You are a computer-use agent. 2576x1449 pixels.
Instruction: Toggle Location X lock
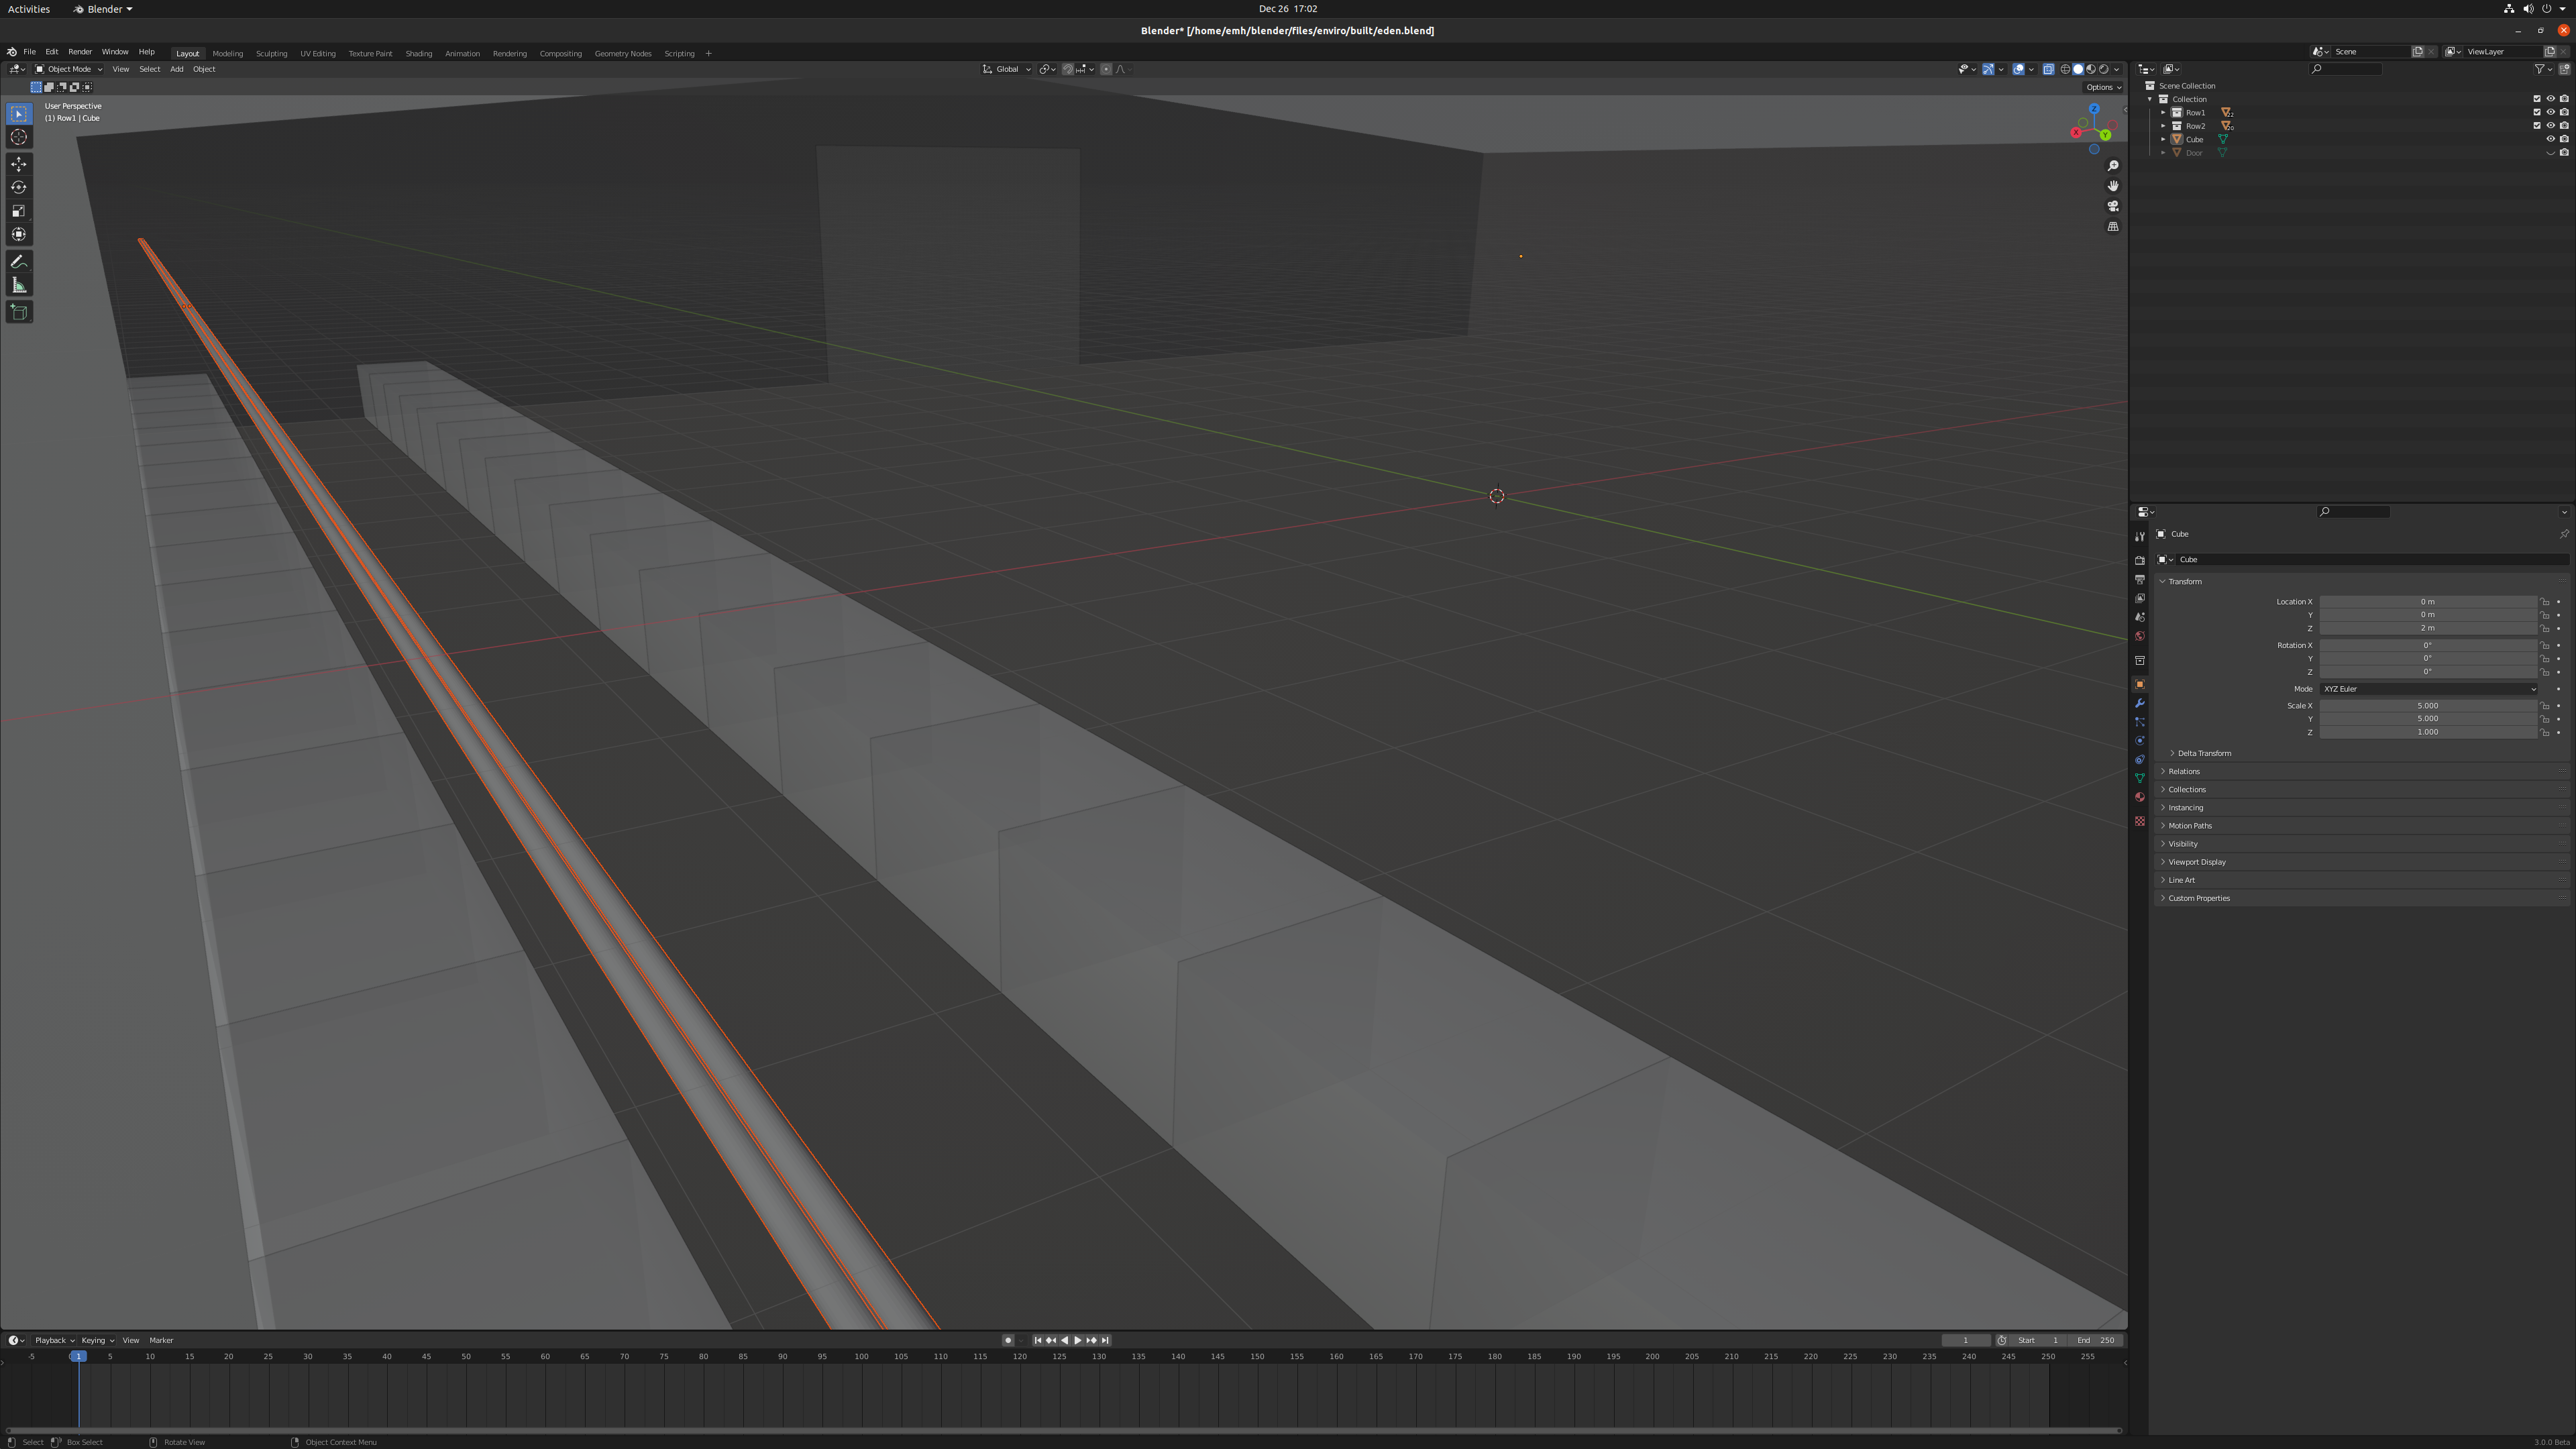coord(2545,602)
